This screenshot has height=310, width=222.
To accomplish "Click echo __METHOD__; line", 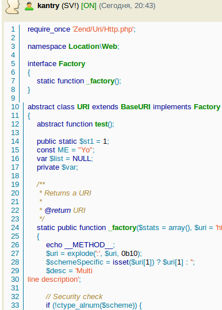I will [81, 245].
